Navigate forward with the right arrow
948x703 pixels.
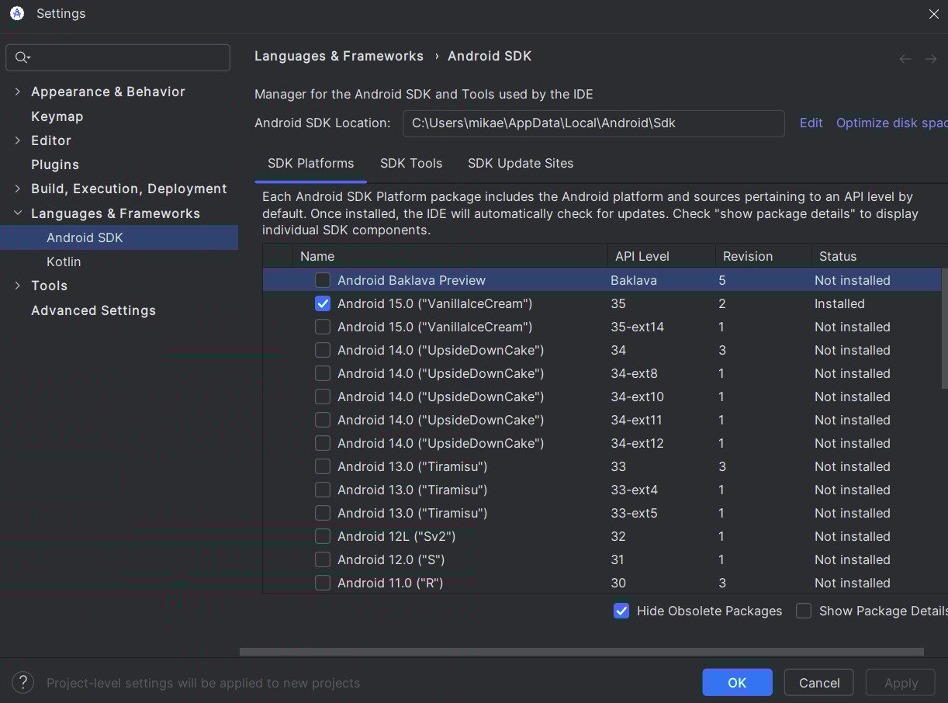click(x=931, y=59)
